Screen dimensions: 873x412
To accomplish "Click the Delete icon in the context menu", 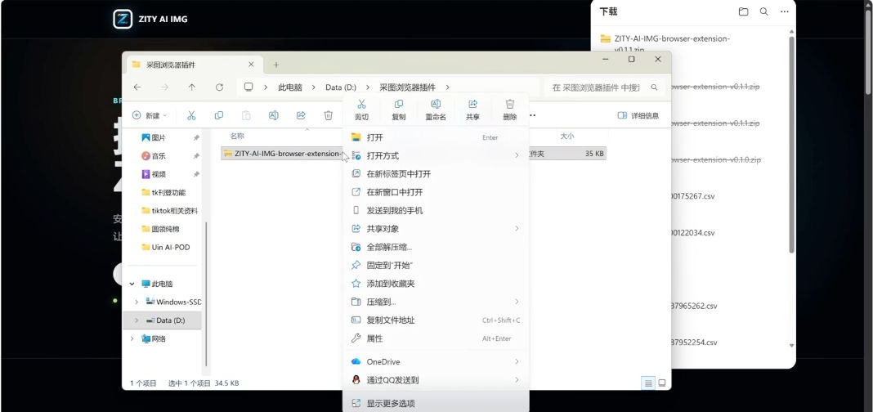I will point(510,104).
